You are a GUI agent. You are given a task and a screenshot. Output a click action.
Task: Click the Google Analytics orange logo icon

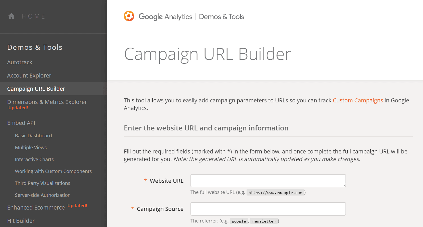129,16
